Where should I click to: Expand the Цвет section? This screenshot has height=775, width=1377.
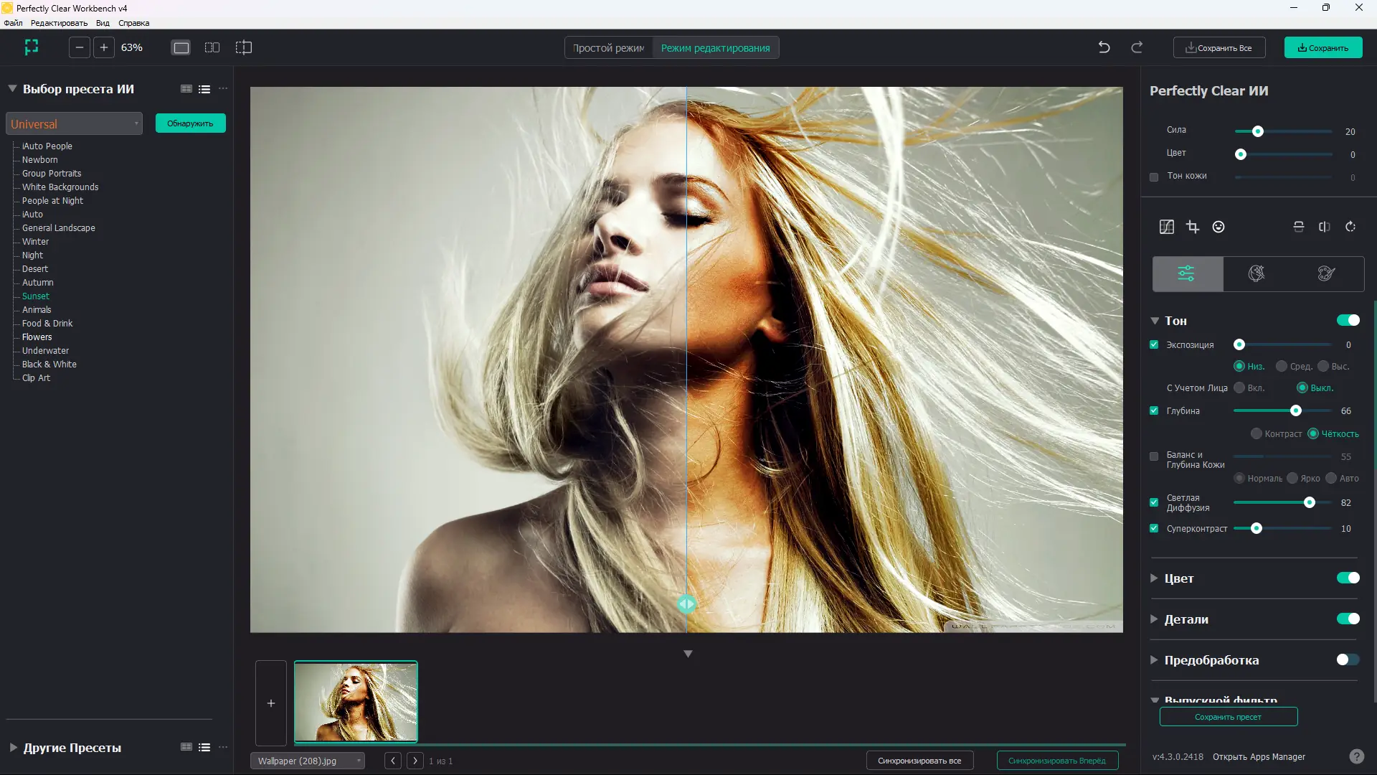[1154, 578]
